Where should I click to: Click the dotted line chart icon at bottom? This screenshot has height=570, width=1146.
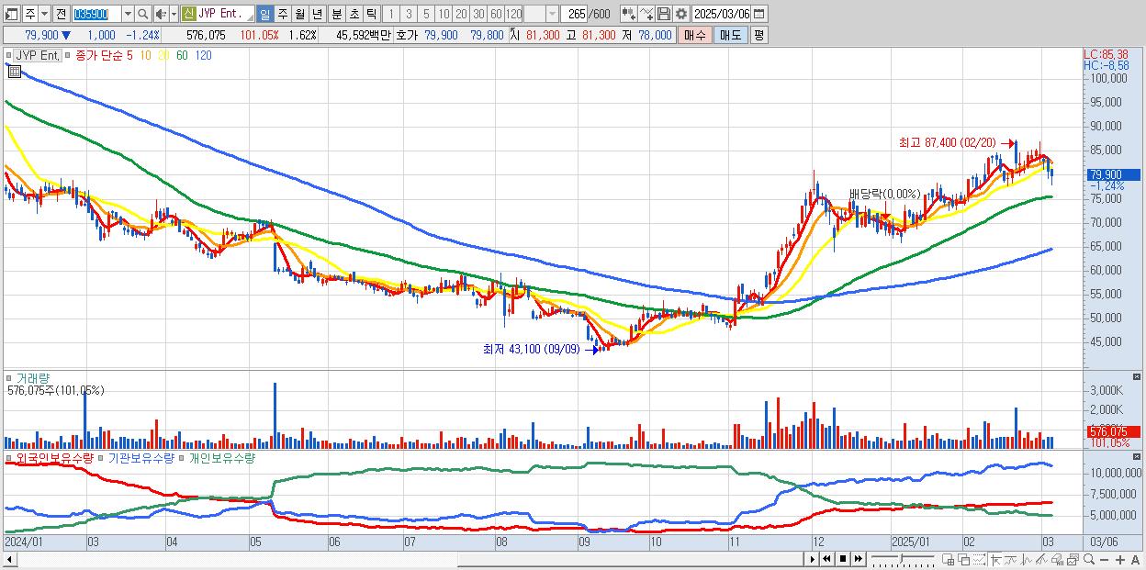[x=979, y=559]
